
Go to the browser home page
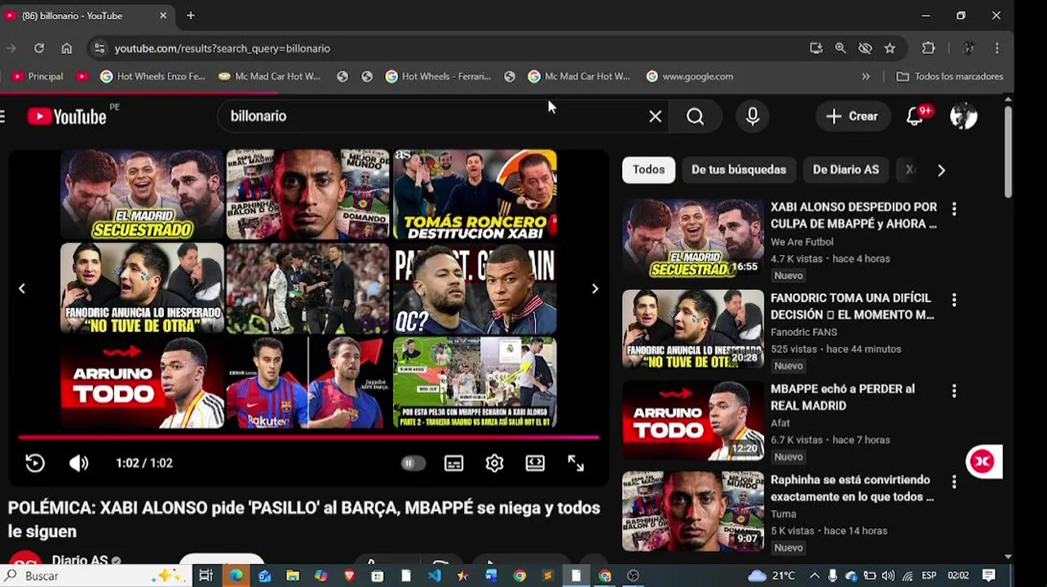pyautogui.click(x=67, y=48)
